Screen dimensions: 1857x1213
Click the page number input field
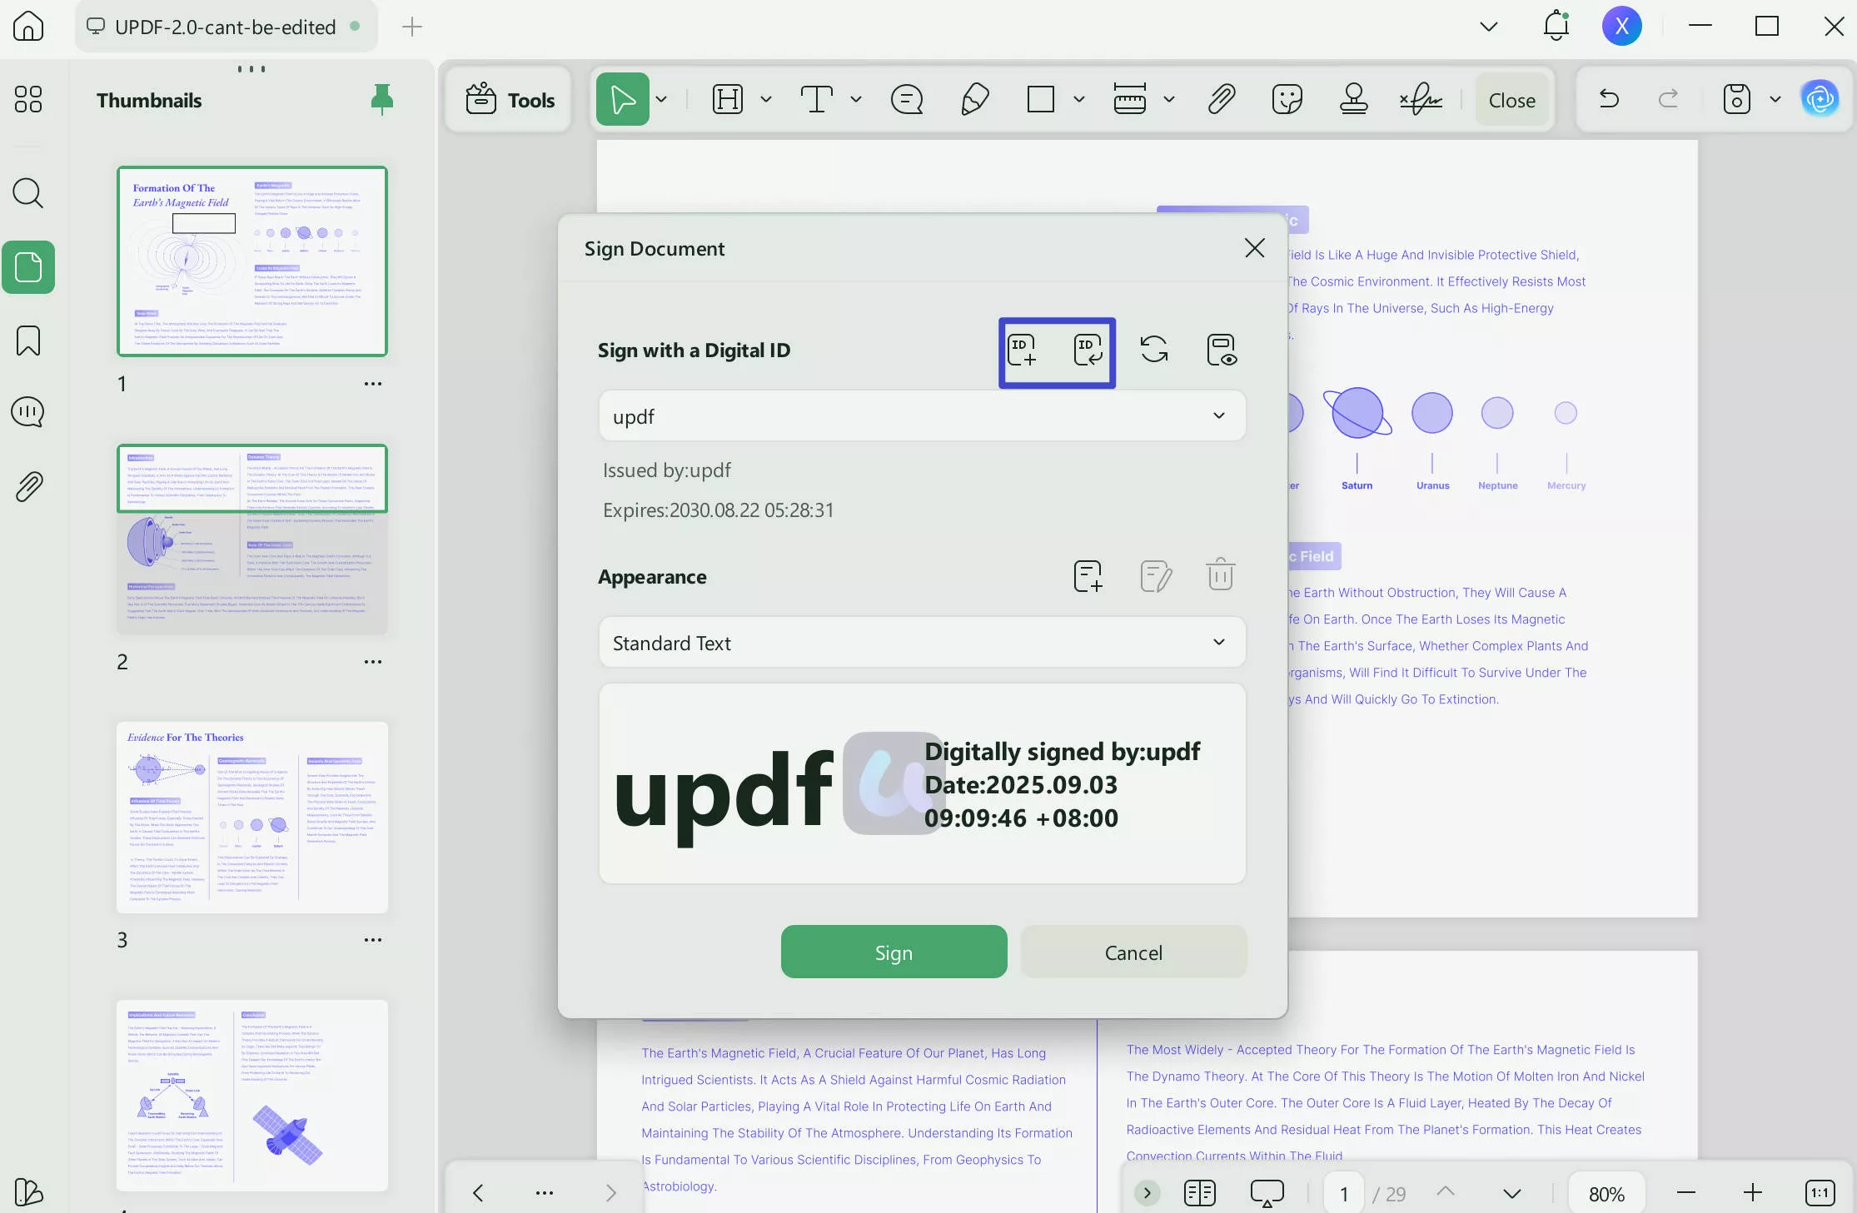click(x=1342, y=1192)
